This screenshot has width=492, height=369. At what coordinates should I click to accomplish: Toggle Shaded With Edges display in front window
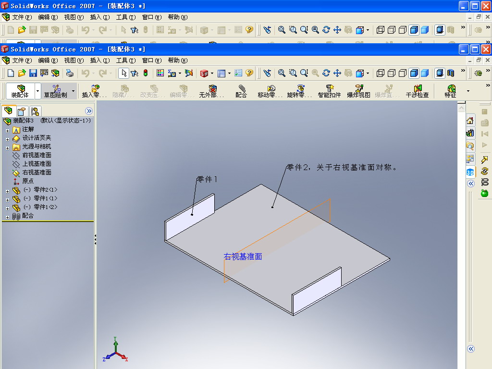[414, 73]
